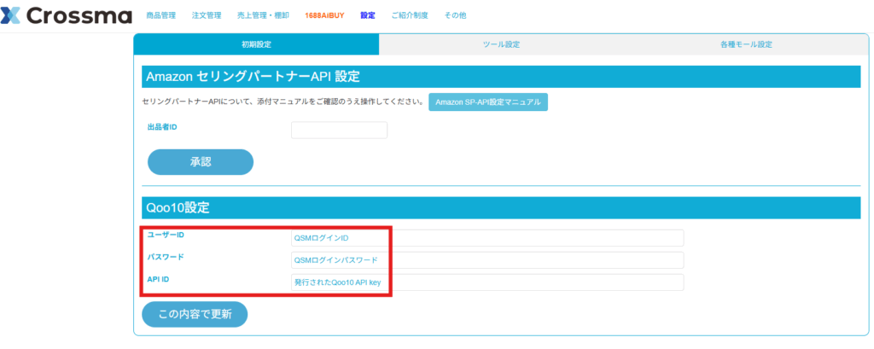This screenshot has width=874, height=349.
Task: Open the 設定 menu
Action: point(368,15)
